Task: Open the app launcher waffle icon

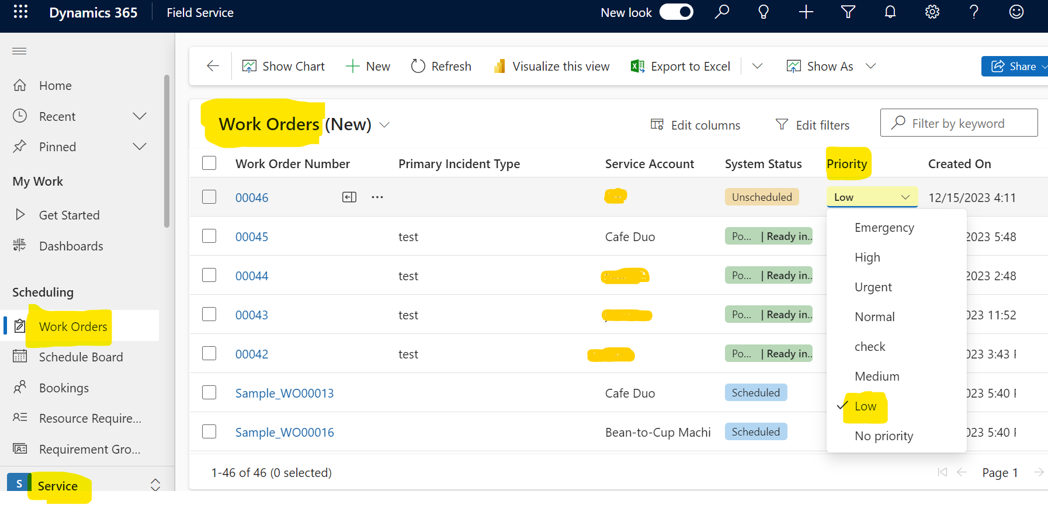Action: [20, 12]
